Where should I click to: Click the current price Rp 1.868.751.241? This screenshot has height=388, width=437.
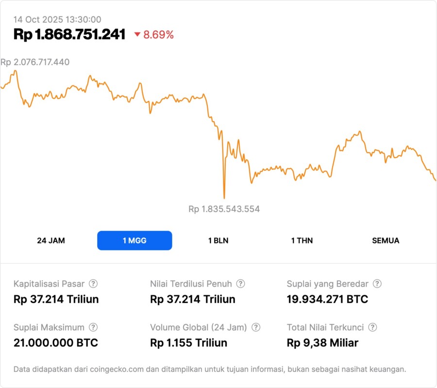point(69,34)
